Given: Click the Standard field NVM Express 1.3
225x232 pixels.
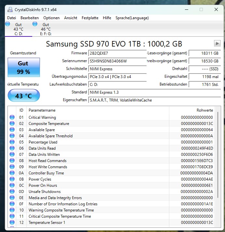Looking at the screenshot, I should pos(155,92).
